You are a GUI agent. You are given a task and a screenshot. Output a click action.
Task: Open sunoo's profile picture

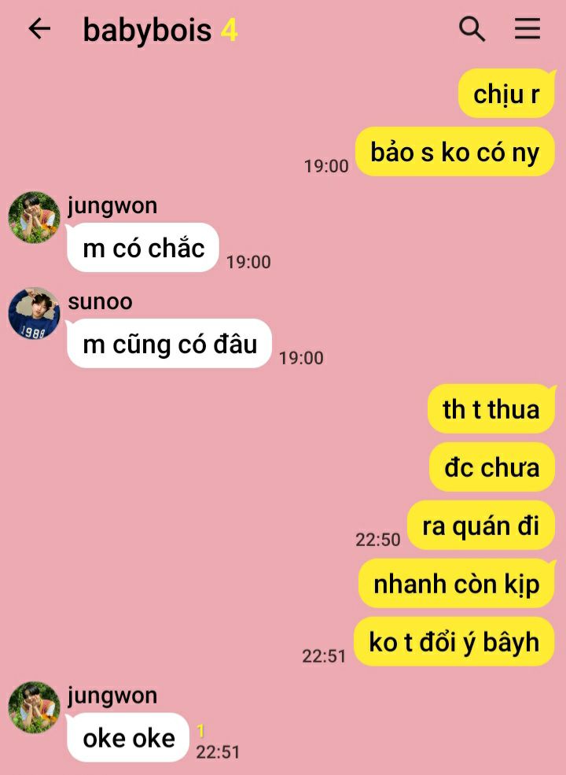point(34,313)
